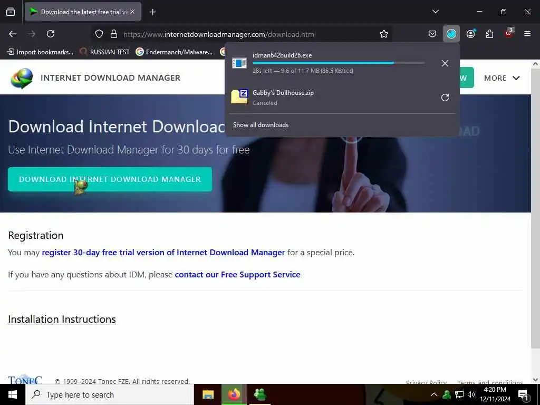Open Firefox account profile icon
The image size is (540, 405).
[471, 34]
